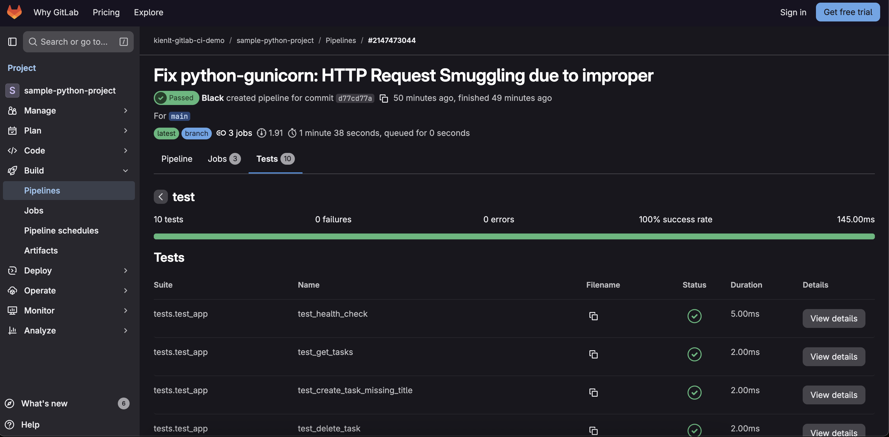This screenshot has height=437, width=889.
Task: Open What's new panel
Action: [x=45, y=403]
